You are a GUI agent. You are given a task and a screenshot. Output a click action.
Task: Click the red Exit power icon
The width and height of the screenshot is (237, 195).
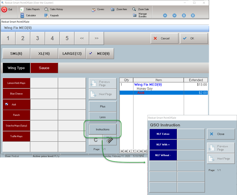(x=4, y=9)
